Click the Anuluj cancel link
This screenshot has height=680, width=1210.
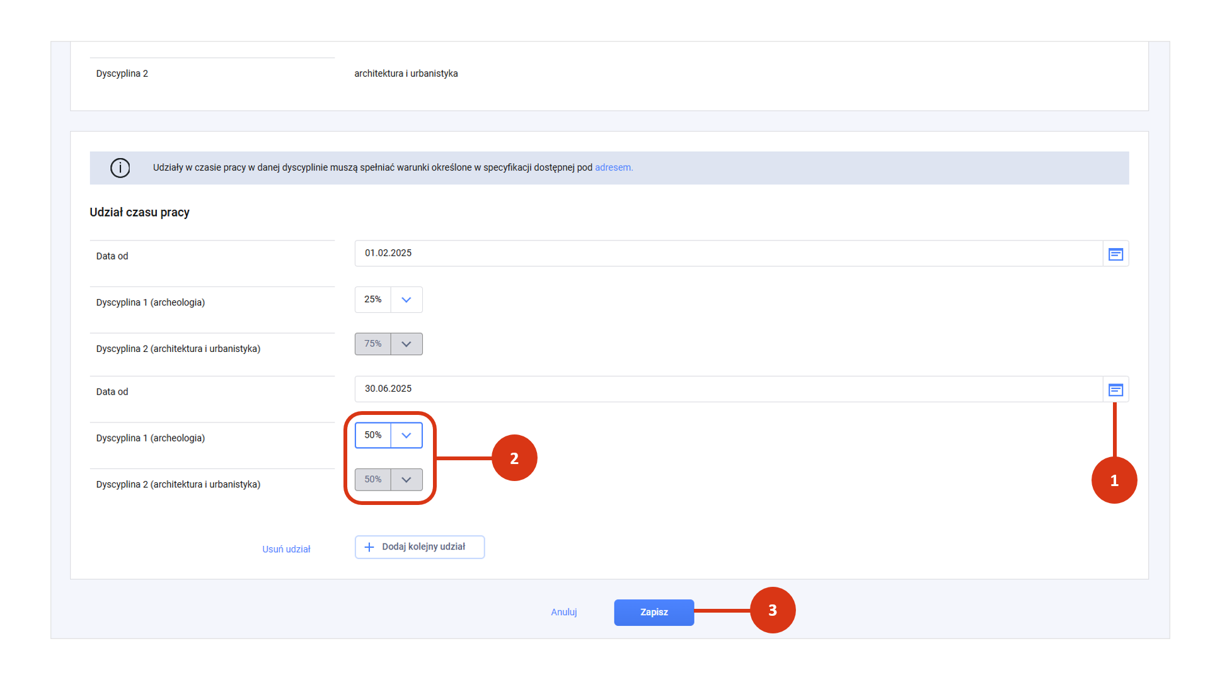point(564,612)
